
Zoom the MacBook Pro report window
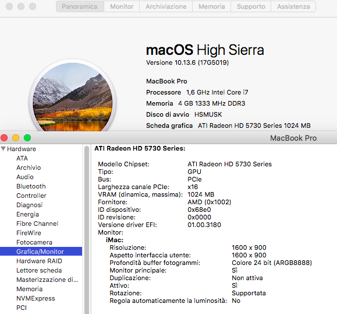[27, 138]
